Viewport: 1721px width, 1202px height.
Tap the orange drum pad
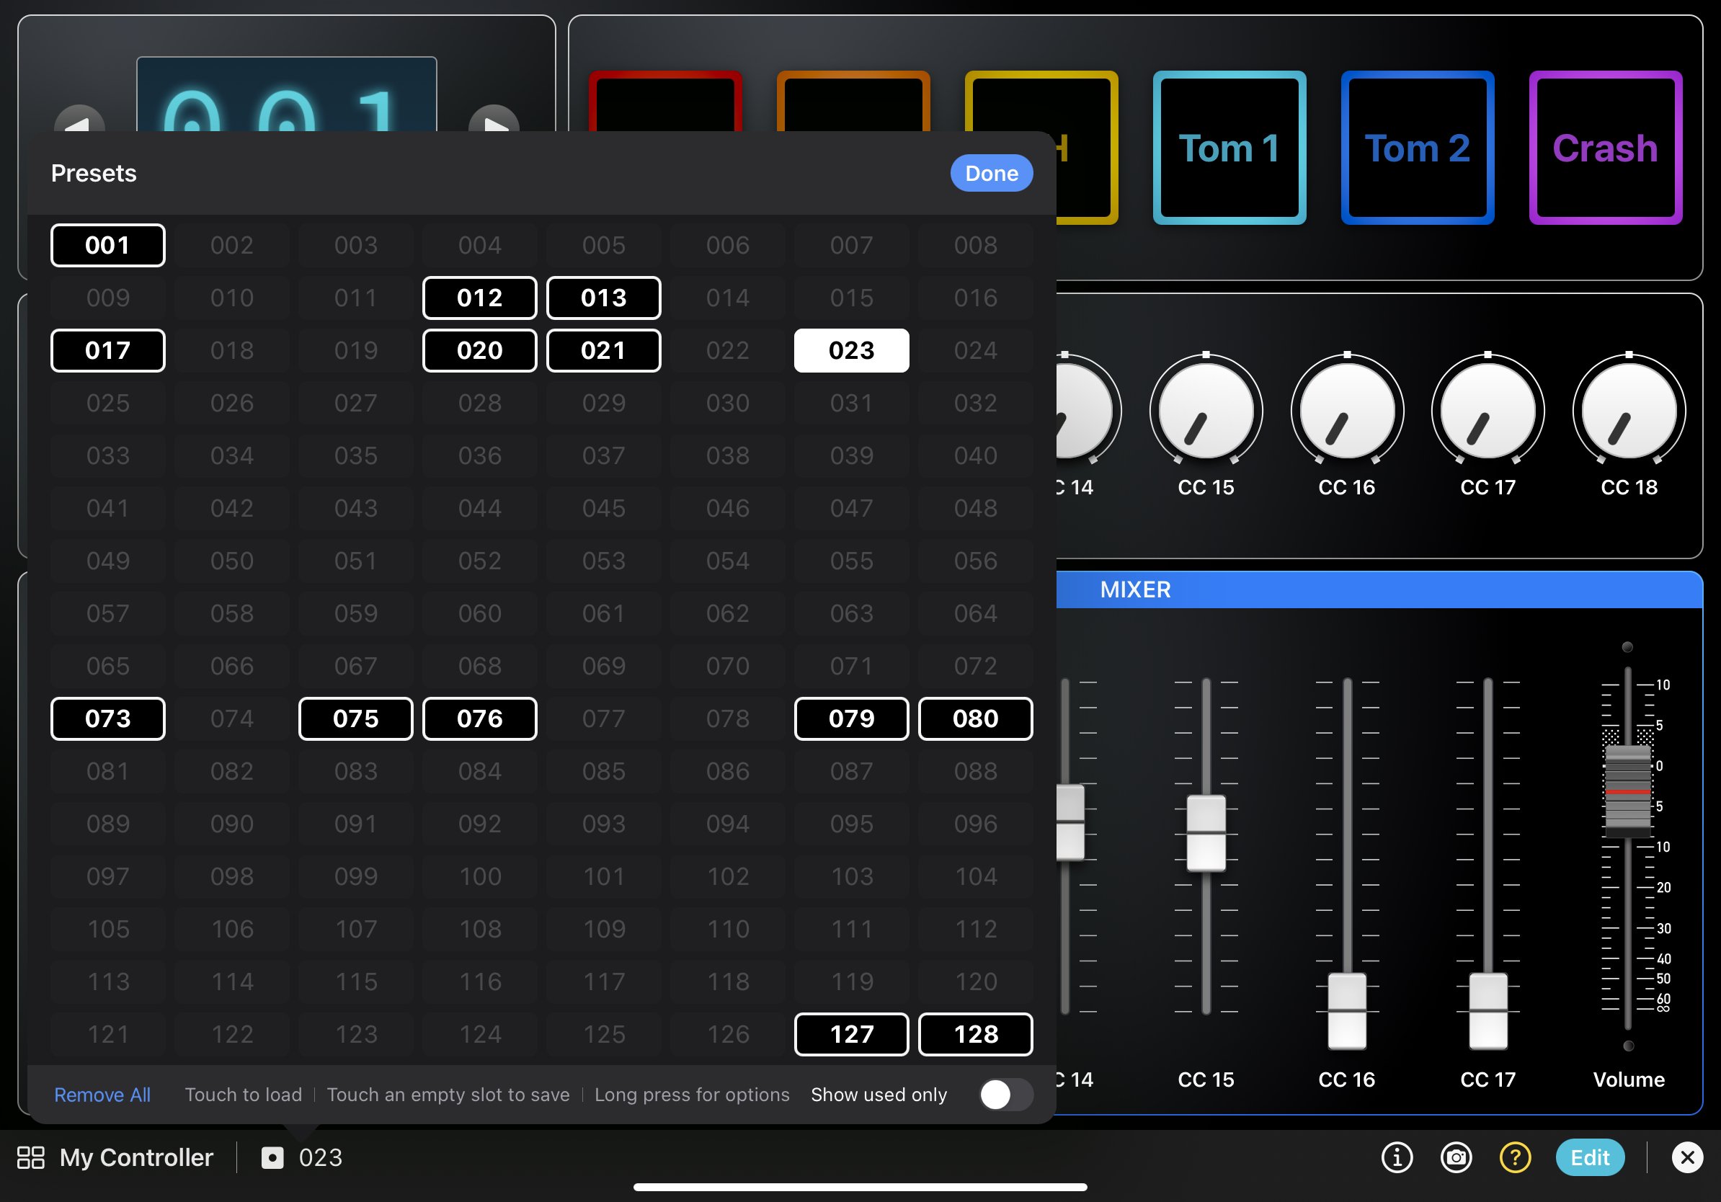click(x=854, y=102)
